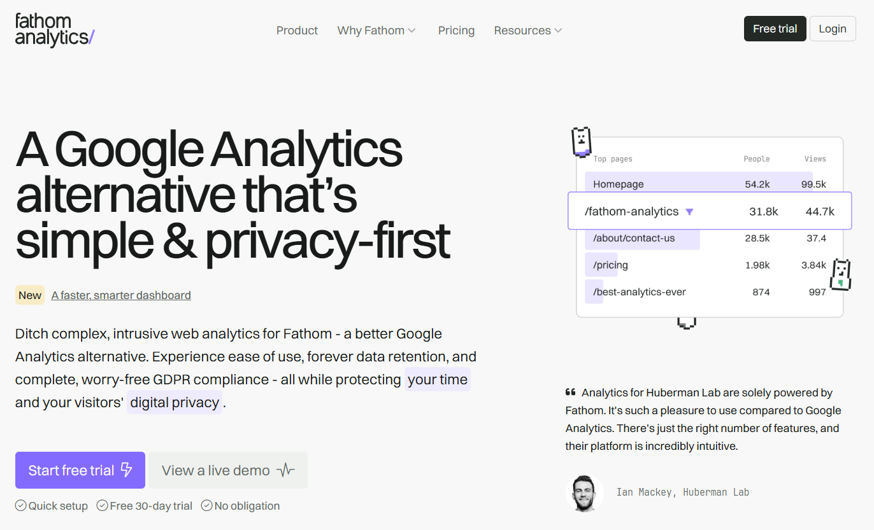Viewport: 874px width, 530px height.
Task: Click the pulse waveform icon on View live demo
Action: tap(287, 470)
